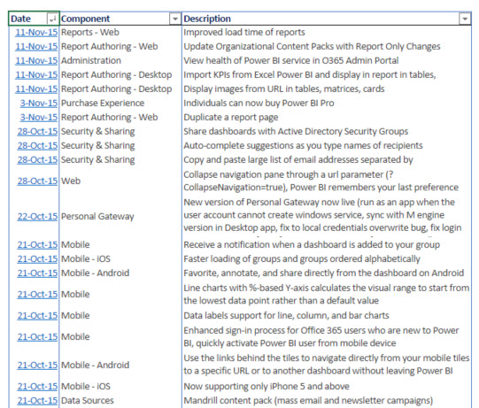Select cell 'Individuals can now buy Power BI Pro'
479x408 pixels.
point(327,104)
